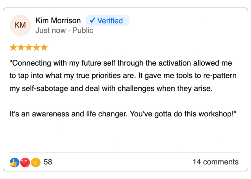Click the yellow sparkle reaction icon

pyautogui.click(x=35, y=162)
